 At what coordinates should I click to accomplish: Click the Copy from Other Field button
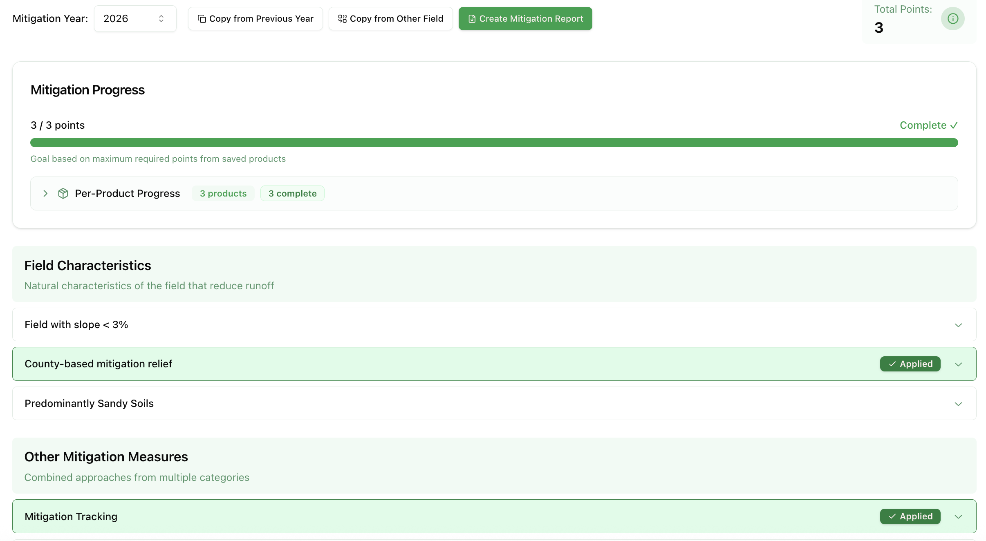click(390, 19)
